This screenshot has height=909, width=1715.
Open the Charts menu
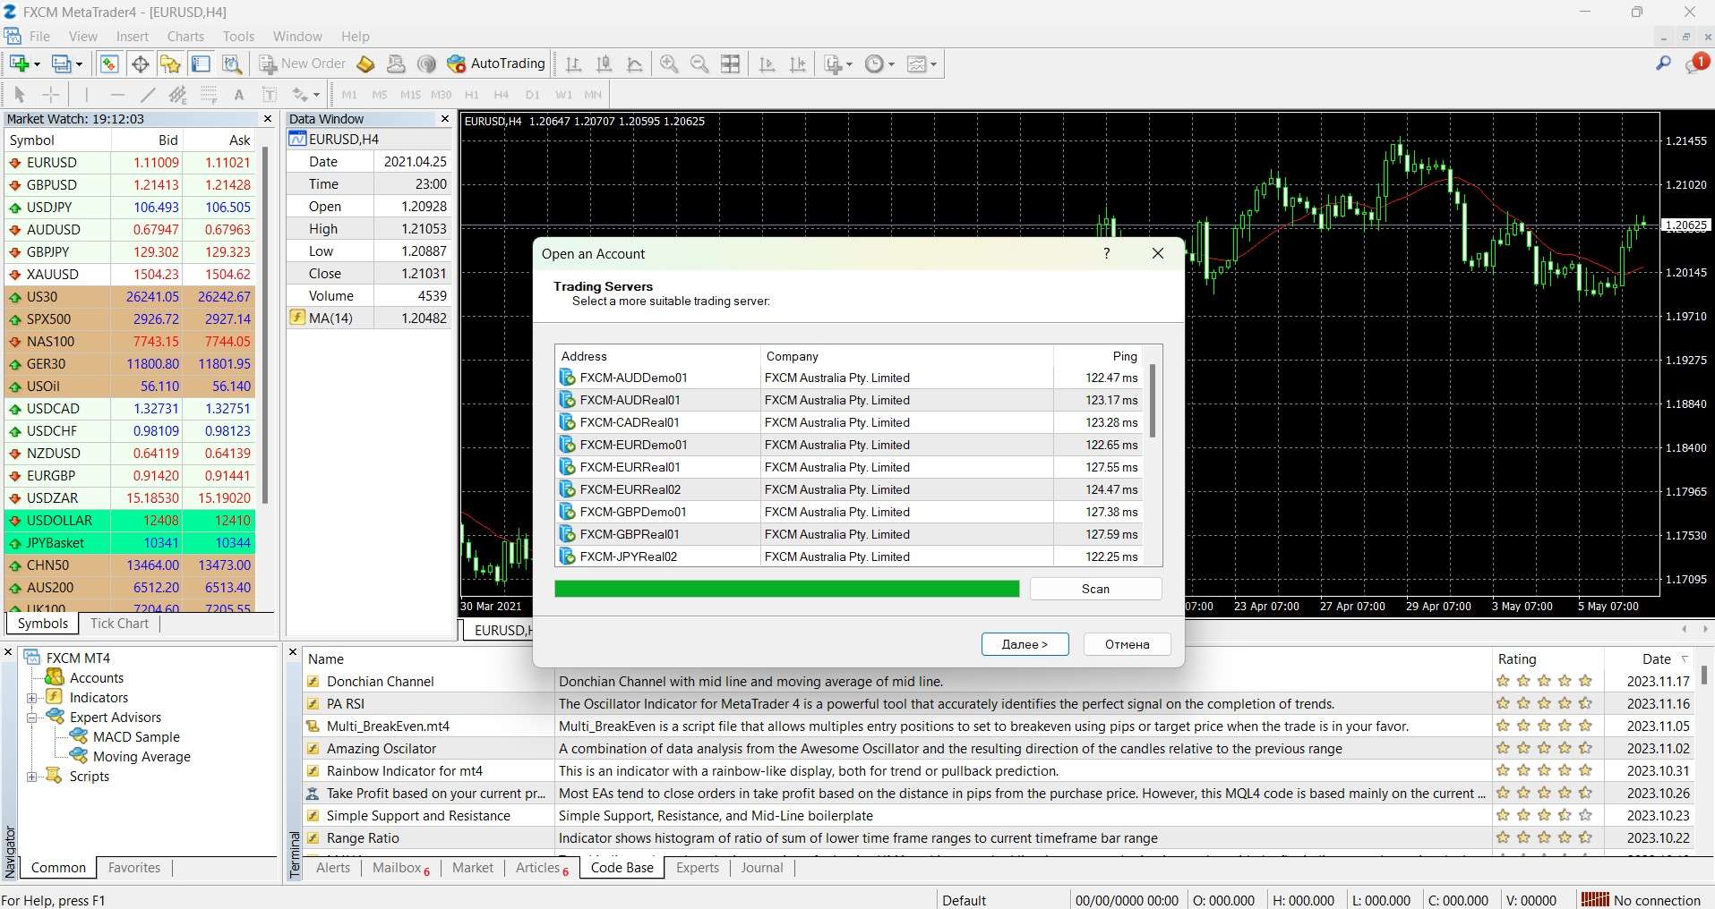pos(185,37)
